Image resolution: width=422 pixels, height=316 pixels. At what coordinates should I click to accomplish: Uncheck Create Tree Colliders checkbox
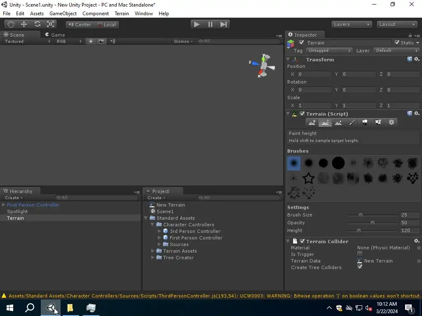tap(359, 267)
